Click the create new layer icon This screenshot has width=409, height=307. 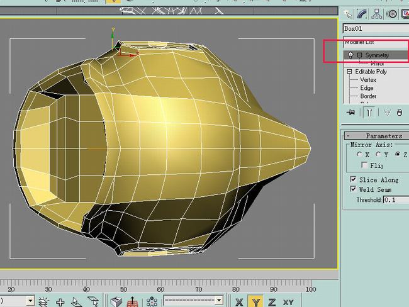point(43,302)
